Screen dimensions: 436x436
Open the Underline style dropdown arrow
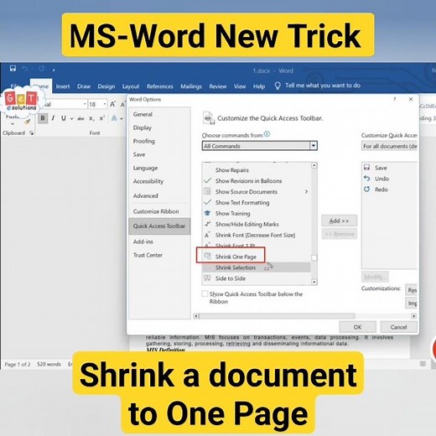[x=72, y=118]
